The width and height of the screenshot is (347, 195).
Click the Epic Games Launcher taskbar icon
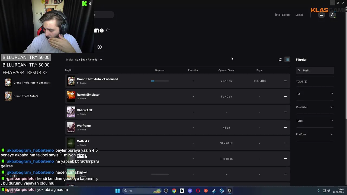[230, 191]
